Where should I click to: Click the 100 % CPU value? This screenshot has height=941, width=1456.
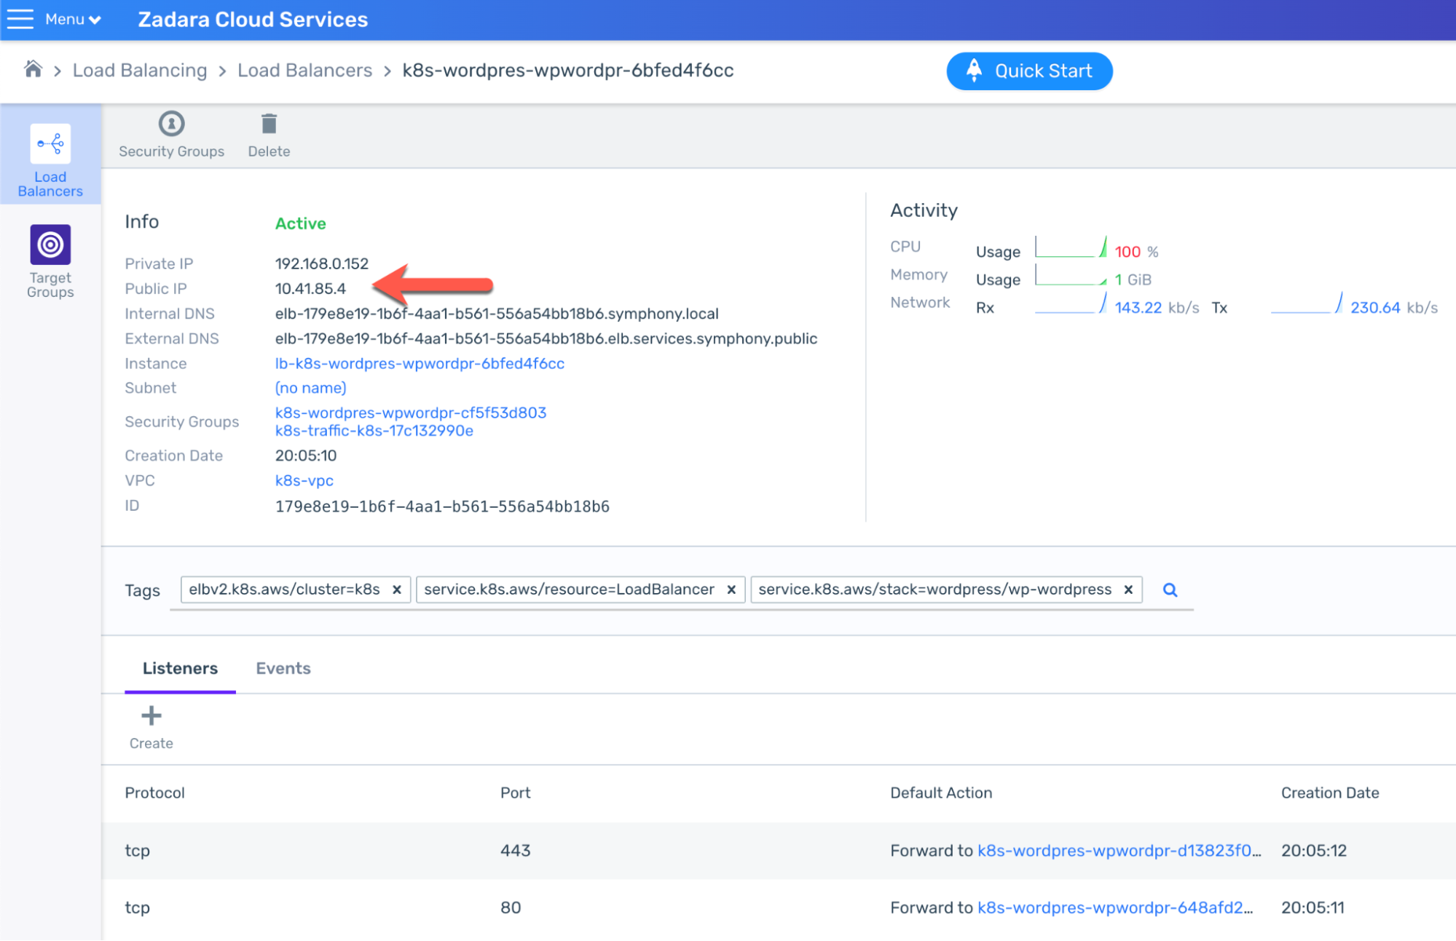pyautogui.click(x=1136, y=252)
